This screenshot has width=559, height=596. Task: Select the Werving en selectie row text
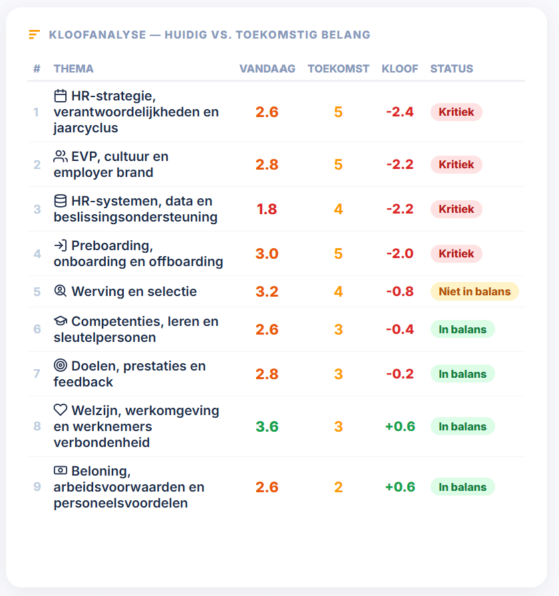134,291
